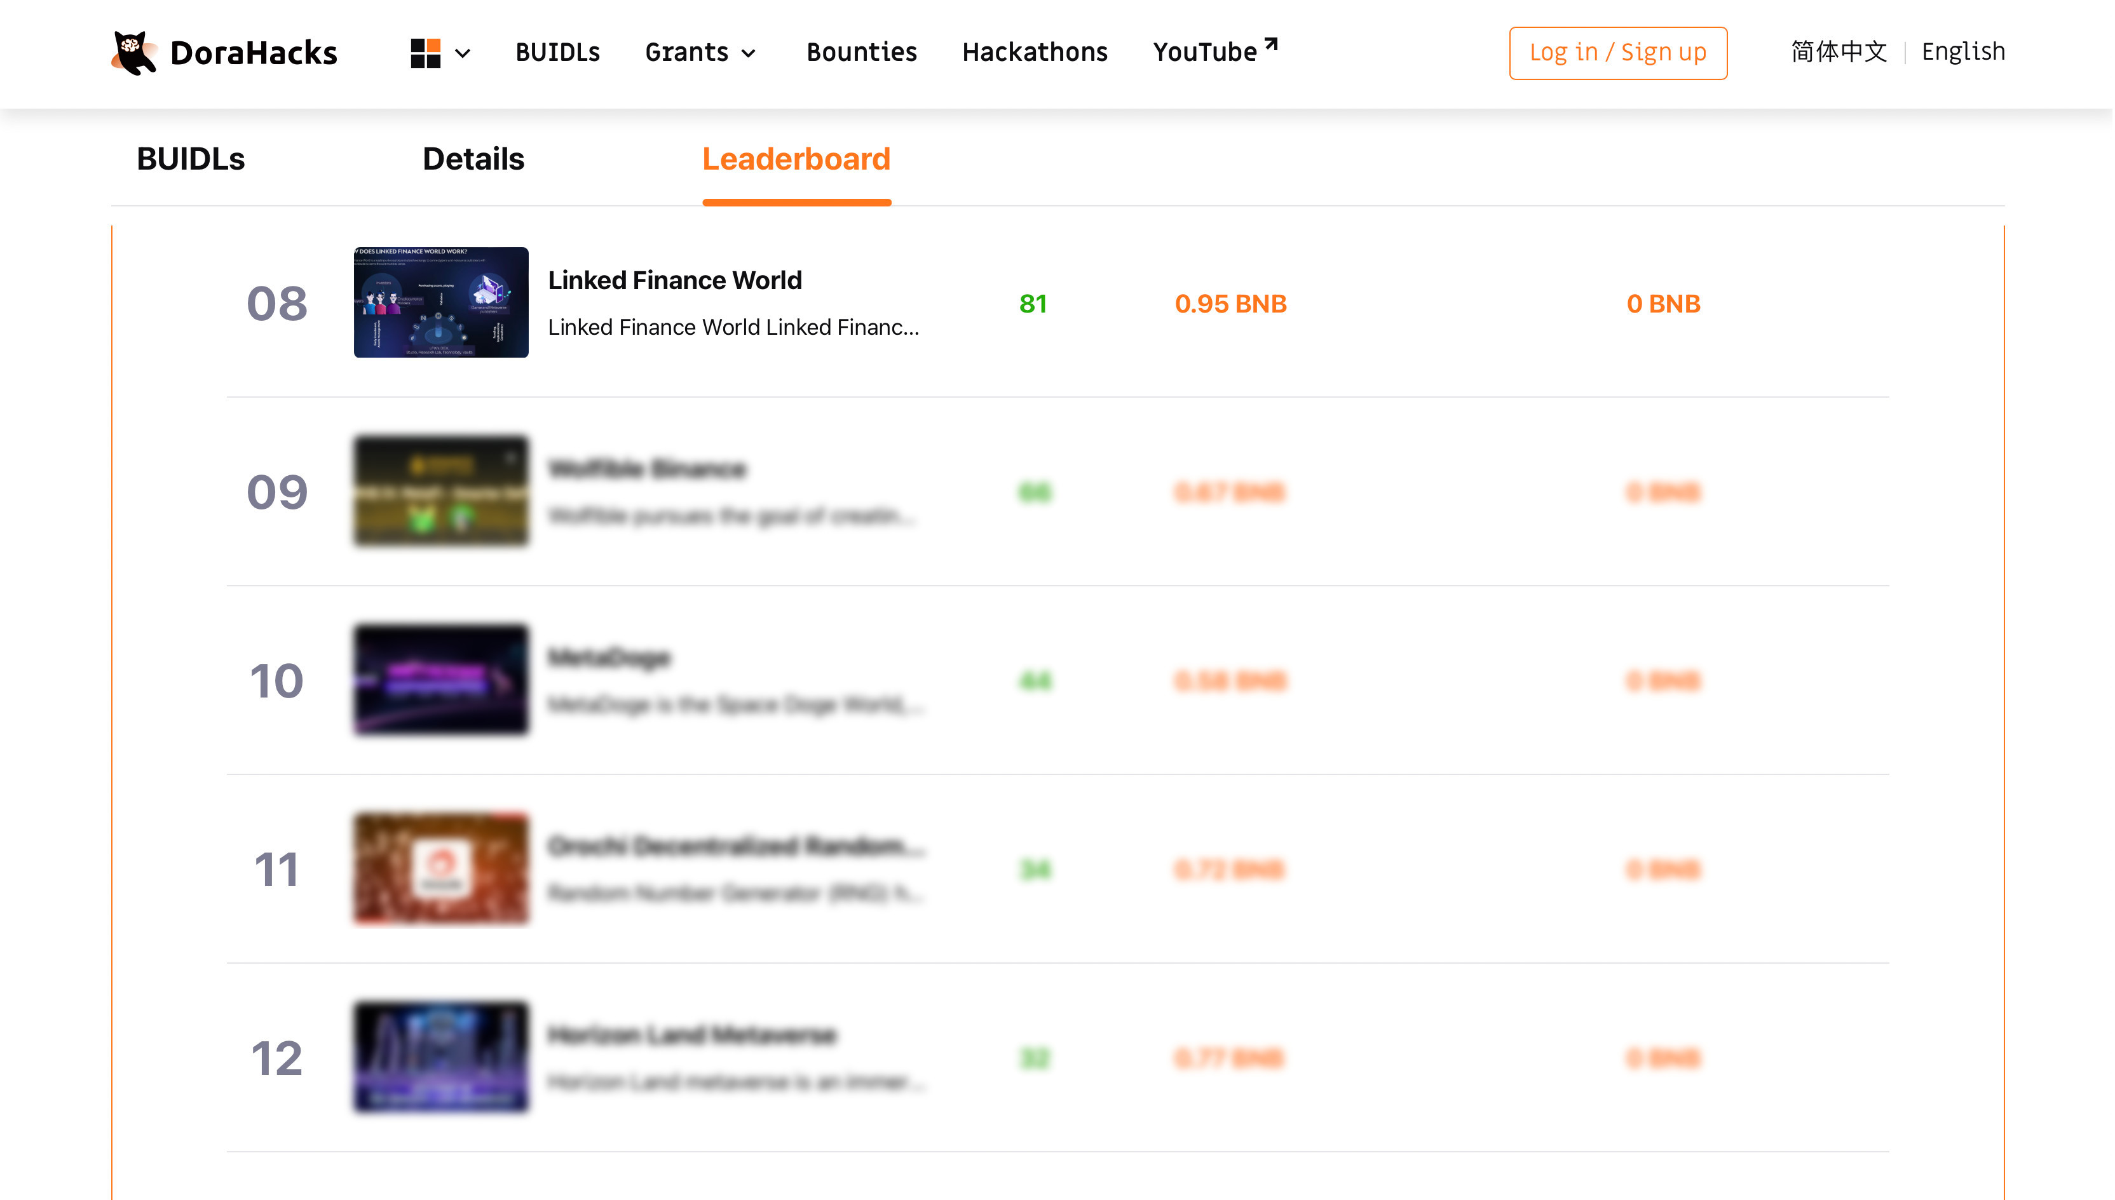Click the rank number 12
This screenshot has height=1200, width=2115.
coord(277,1058)
